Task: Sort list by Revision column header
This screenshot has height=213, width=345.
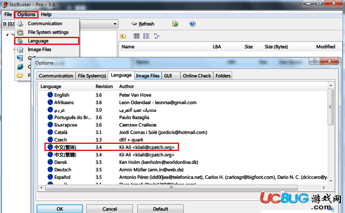Action: (105, 86)
